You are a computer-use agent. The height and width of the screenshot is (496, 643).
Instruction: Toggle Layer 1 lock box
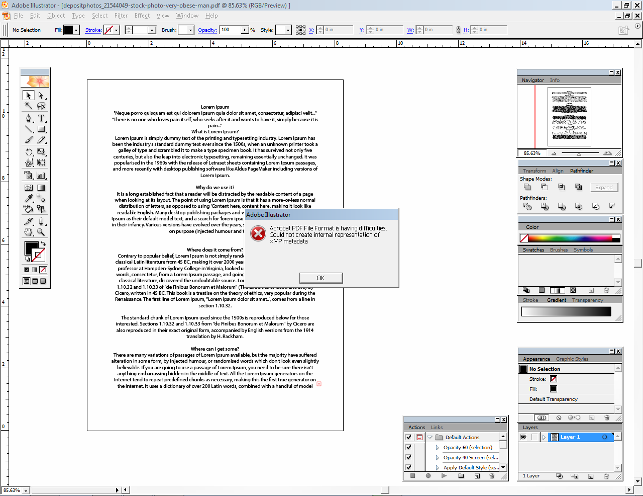(534, 437)
